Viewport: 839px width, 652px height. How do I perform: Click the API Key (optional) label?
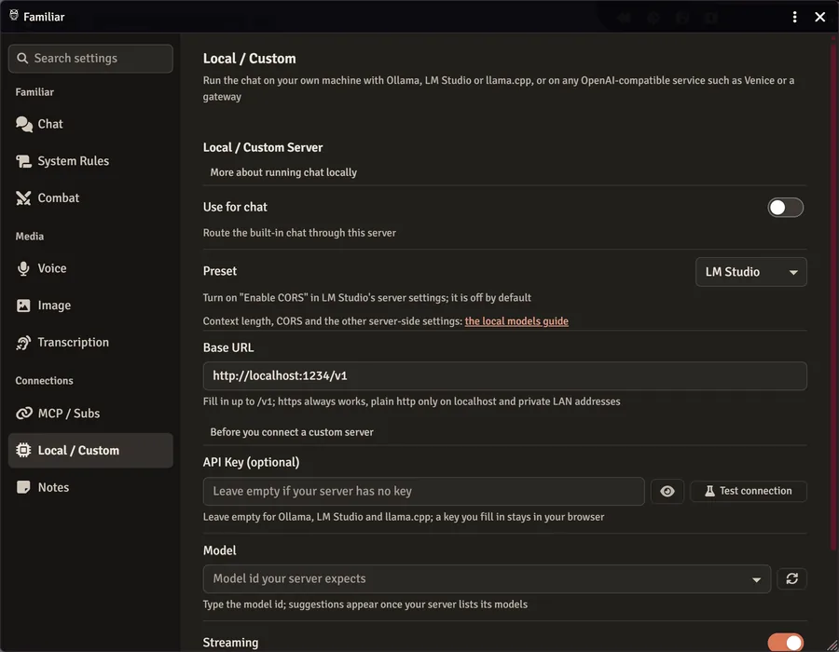point(251,462)
